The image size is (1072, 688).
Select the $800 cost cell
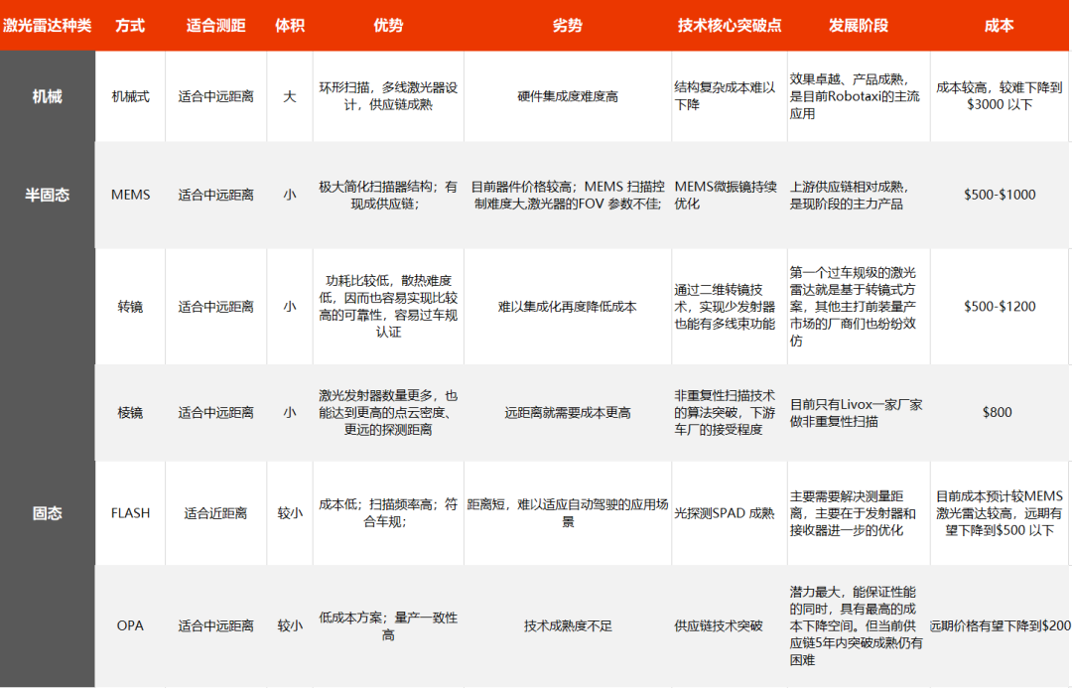(999, 412)
